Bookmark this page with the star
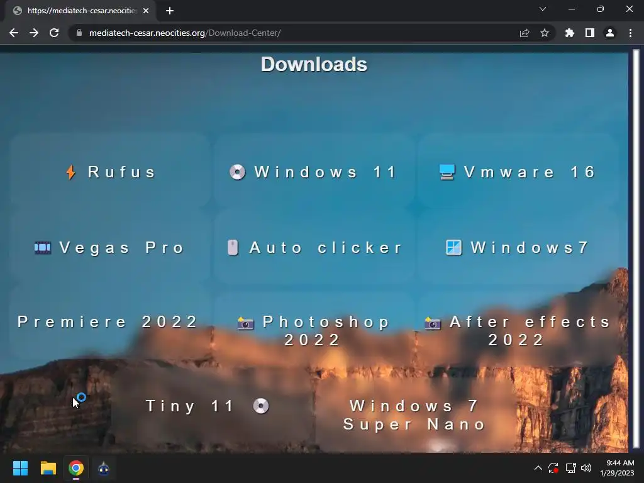This screenshot has height=483, width=644. [x=545, y=33]
